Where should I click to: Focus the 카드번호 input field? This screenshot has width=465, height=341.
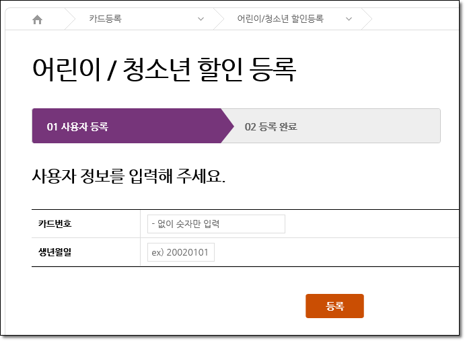tap(216, 224)
